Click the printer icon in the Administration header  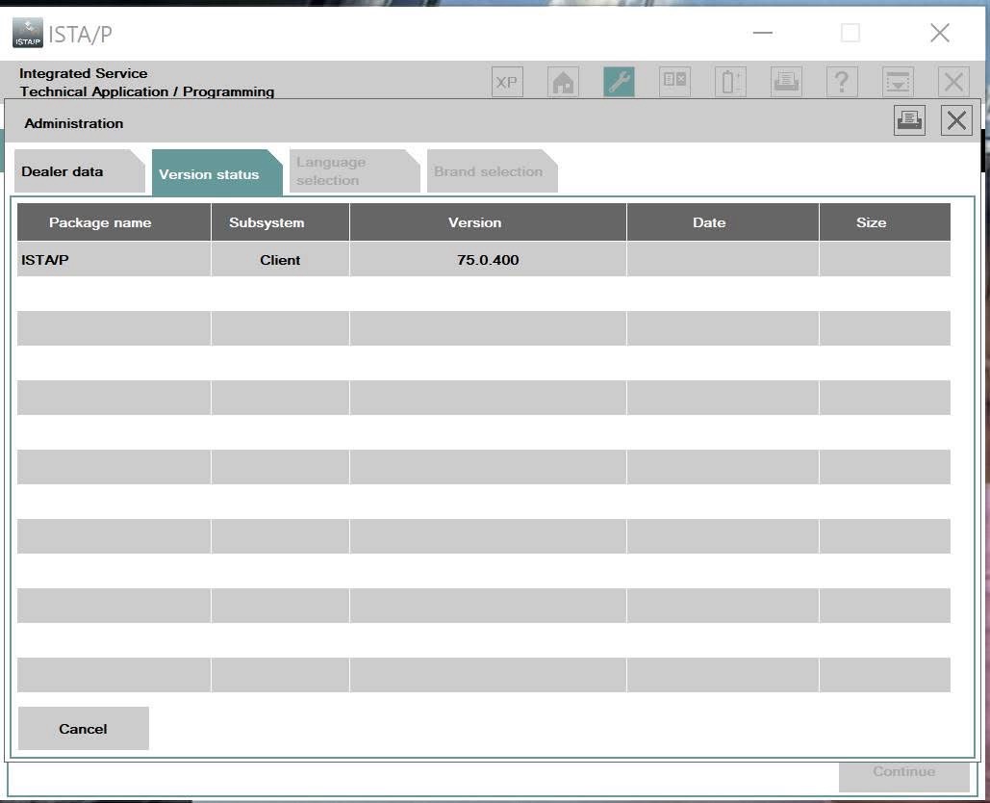pos(909,120)
